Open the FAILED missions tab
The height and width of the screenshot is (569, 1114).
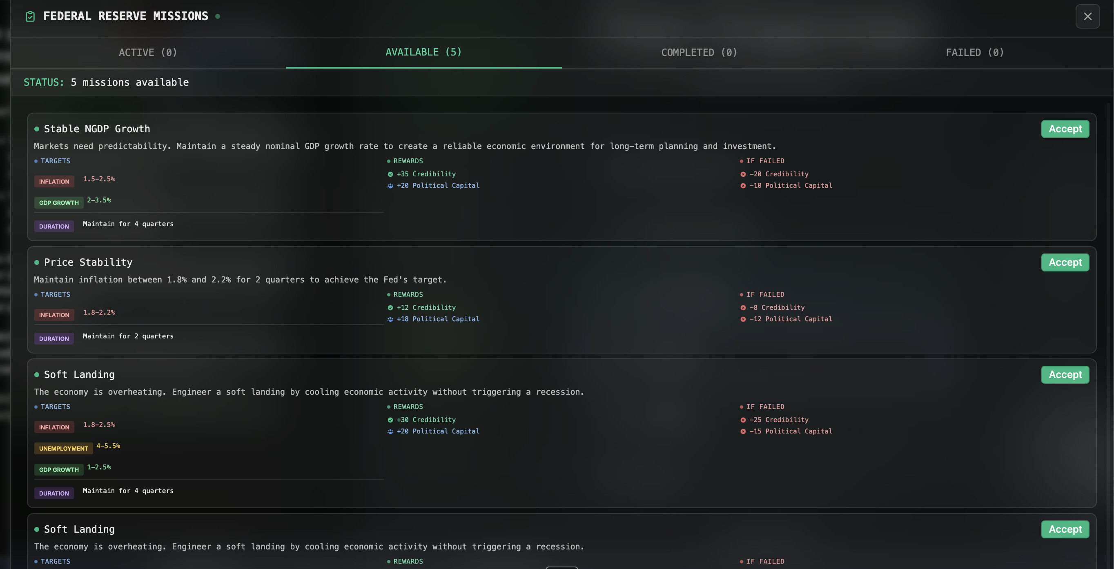coord(975,52)
